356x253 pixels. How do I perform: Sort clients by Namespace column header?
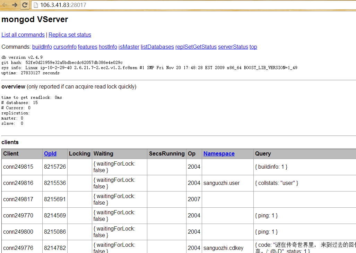(x=219, y=154)
